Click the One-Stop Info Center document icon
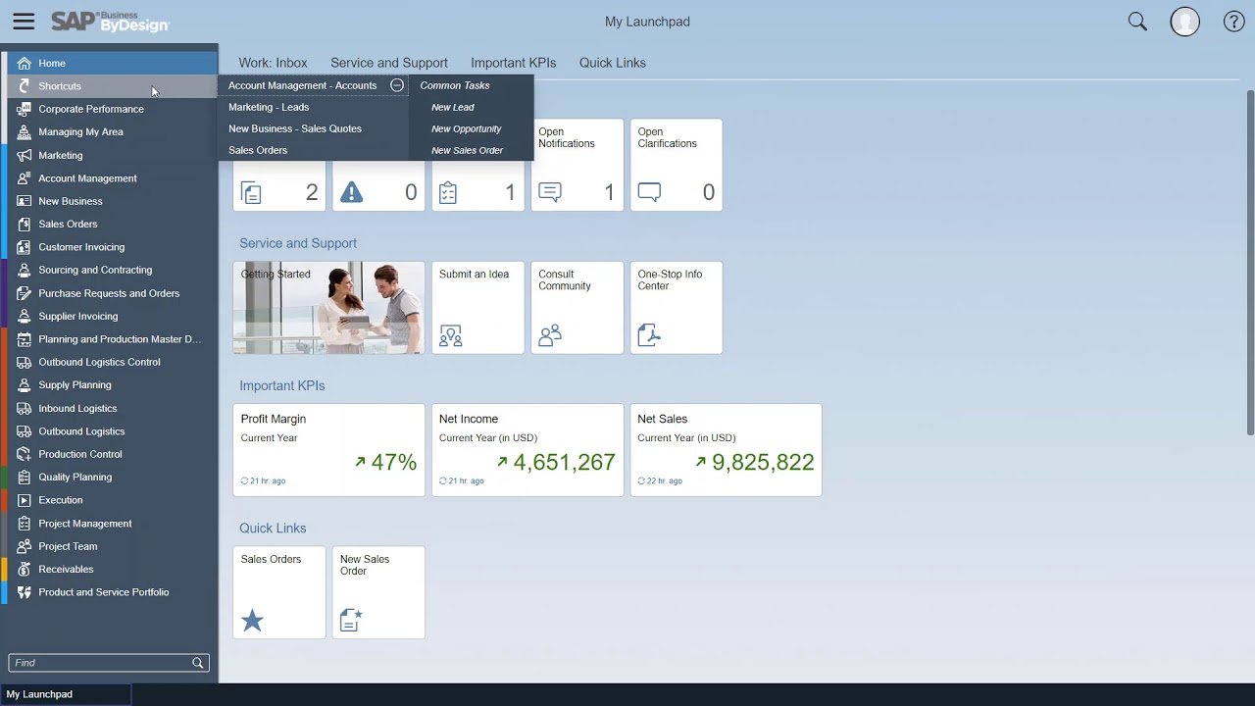Screen dimensions: 1255x706 tap(648, 334)
